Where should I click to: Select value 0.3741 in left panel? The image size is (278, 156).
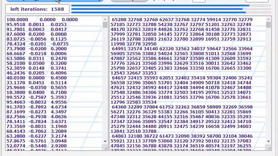(59, 68)
